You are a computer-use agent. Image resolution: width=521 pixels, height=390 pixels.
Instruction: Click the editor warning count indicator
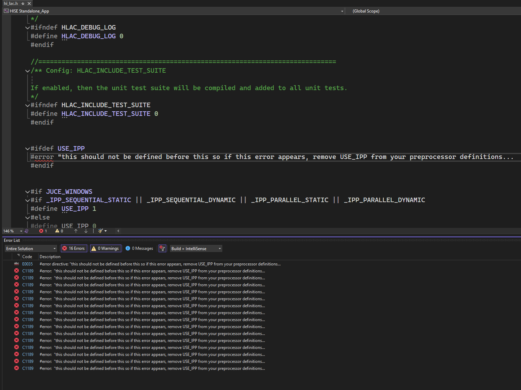(x=59, y=231)
